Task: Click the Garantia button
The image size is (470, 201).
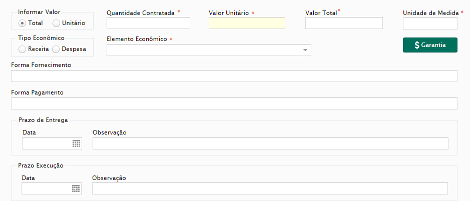Action: tap(430, 45)
